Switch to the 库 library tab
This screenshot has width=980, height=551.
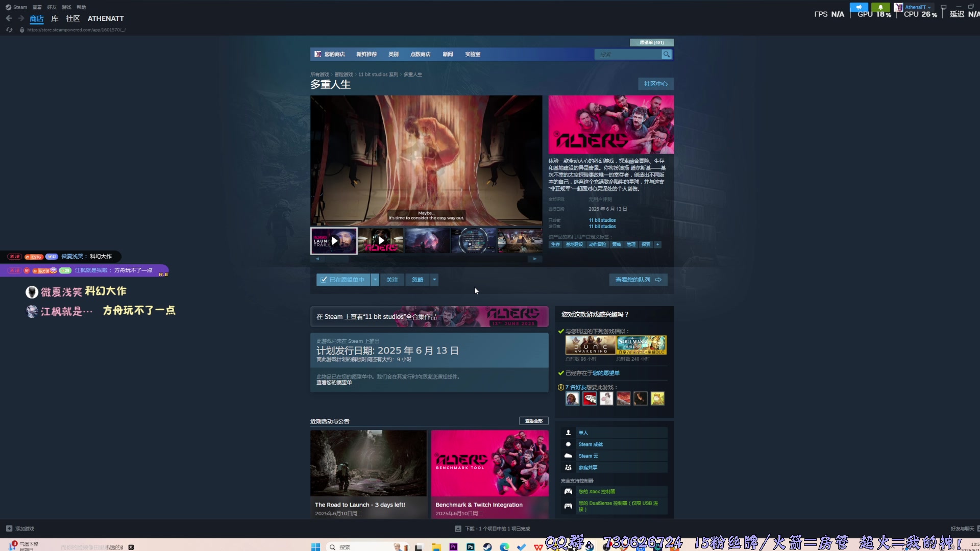click(x=55, y=18)
